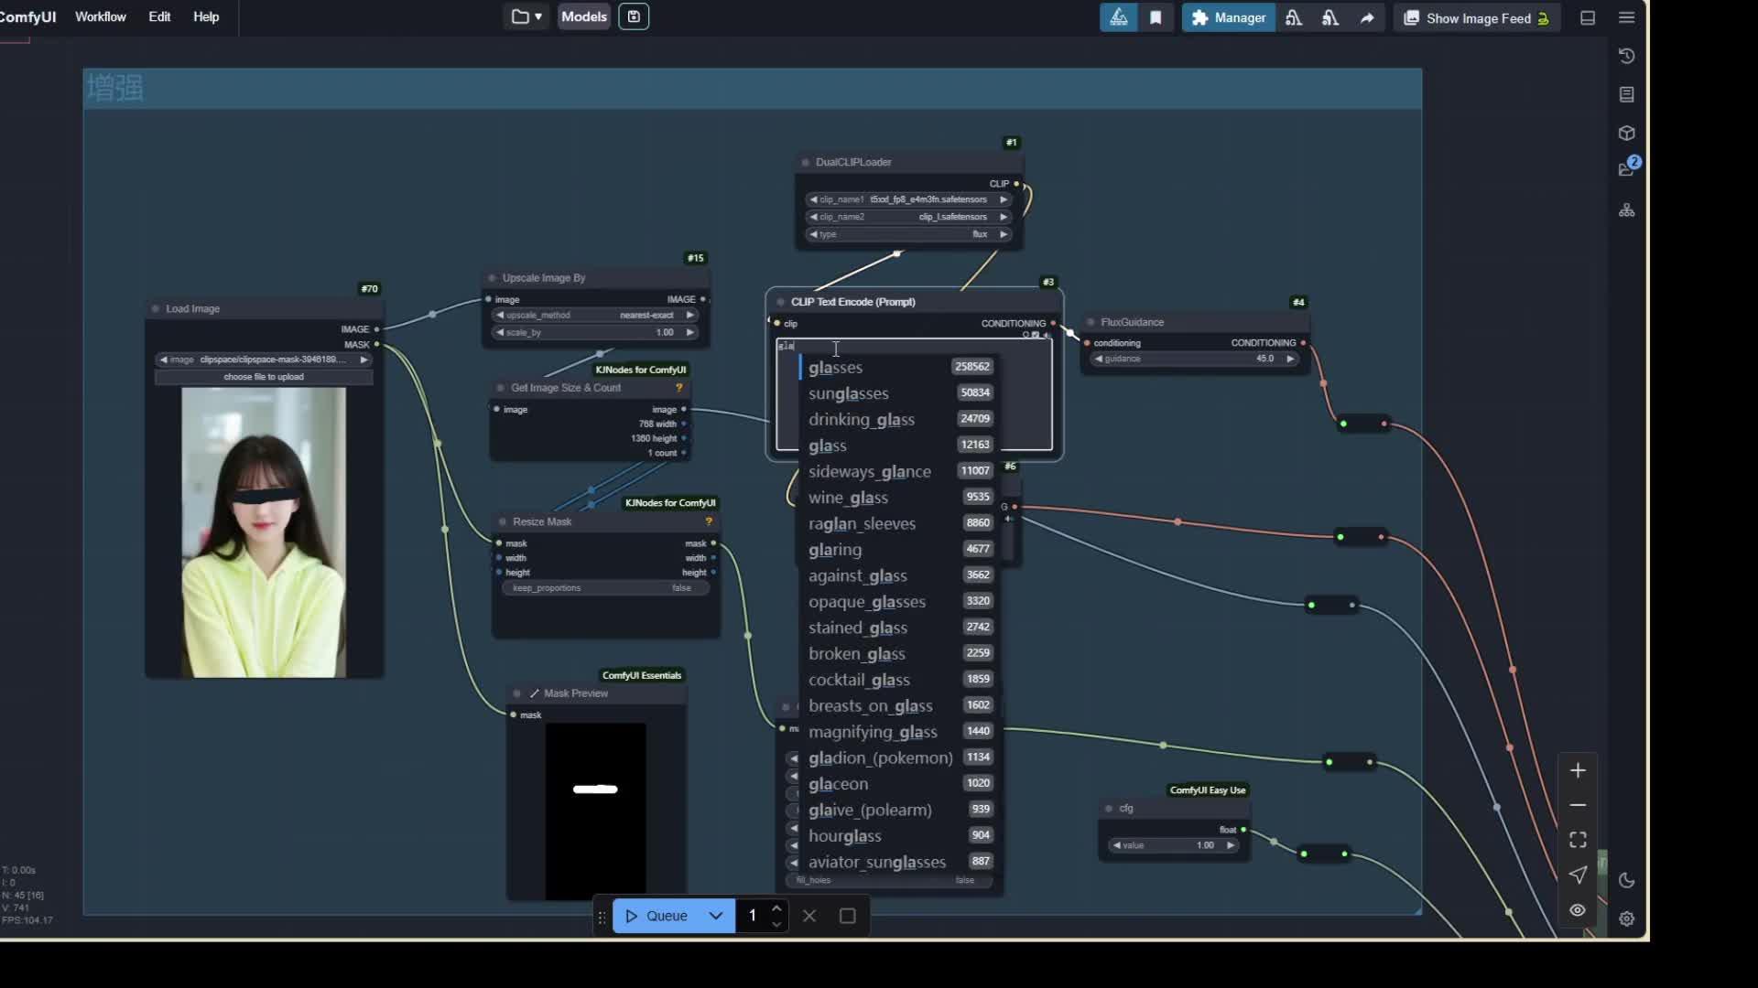Open the folder icon dropdown in toolbar

525,16
